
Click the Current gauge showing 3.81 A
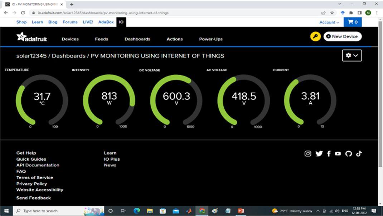coord(310,100)
